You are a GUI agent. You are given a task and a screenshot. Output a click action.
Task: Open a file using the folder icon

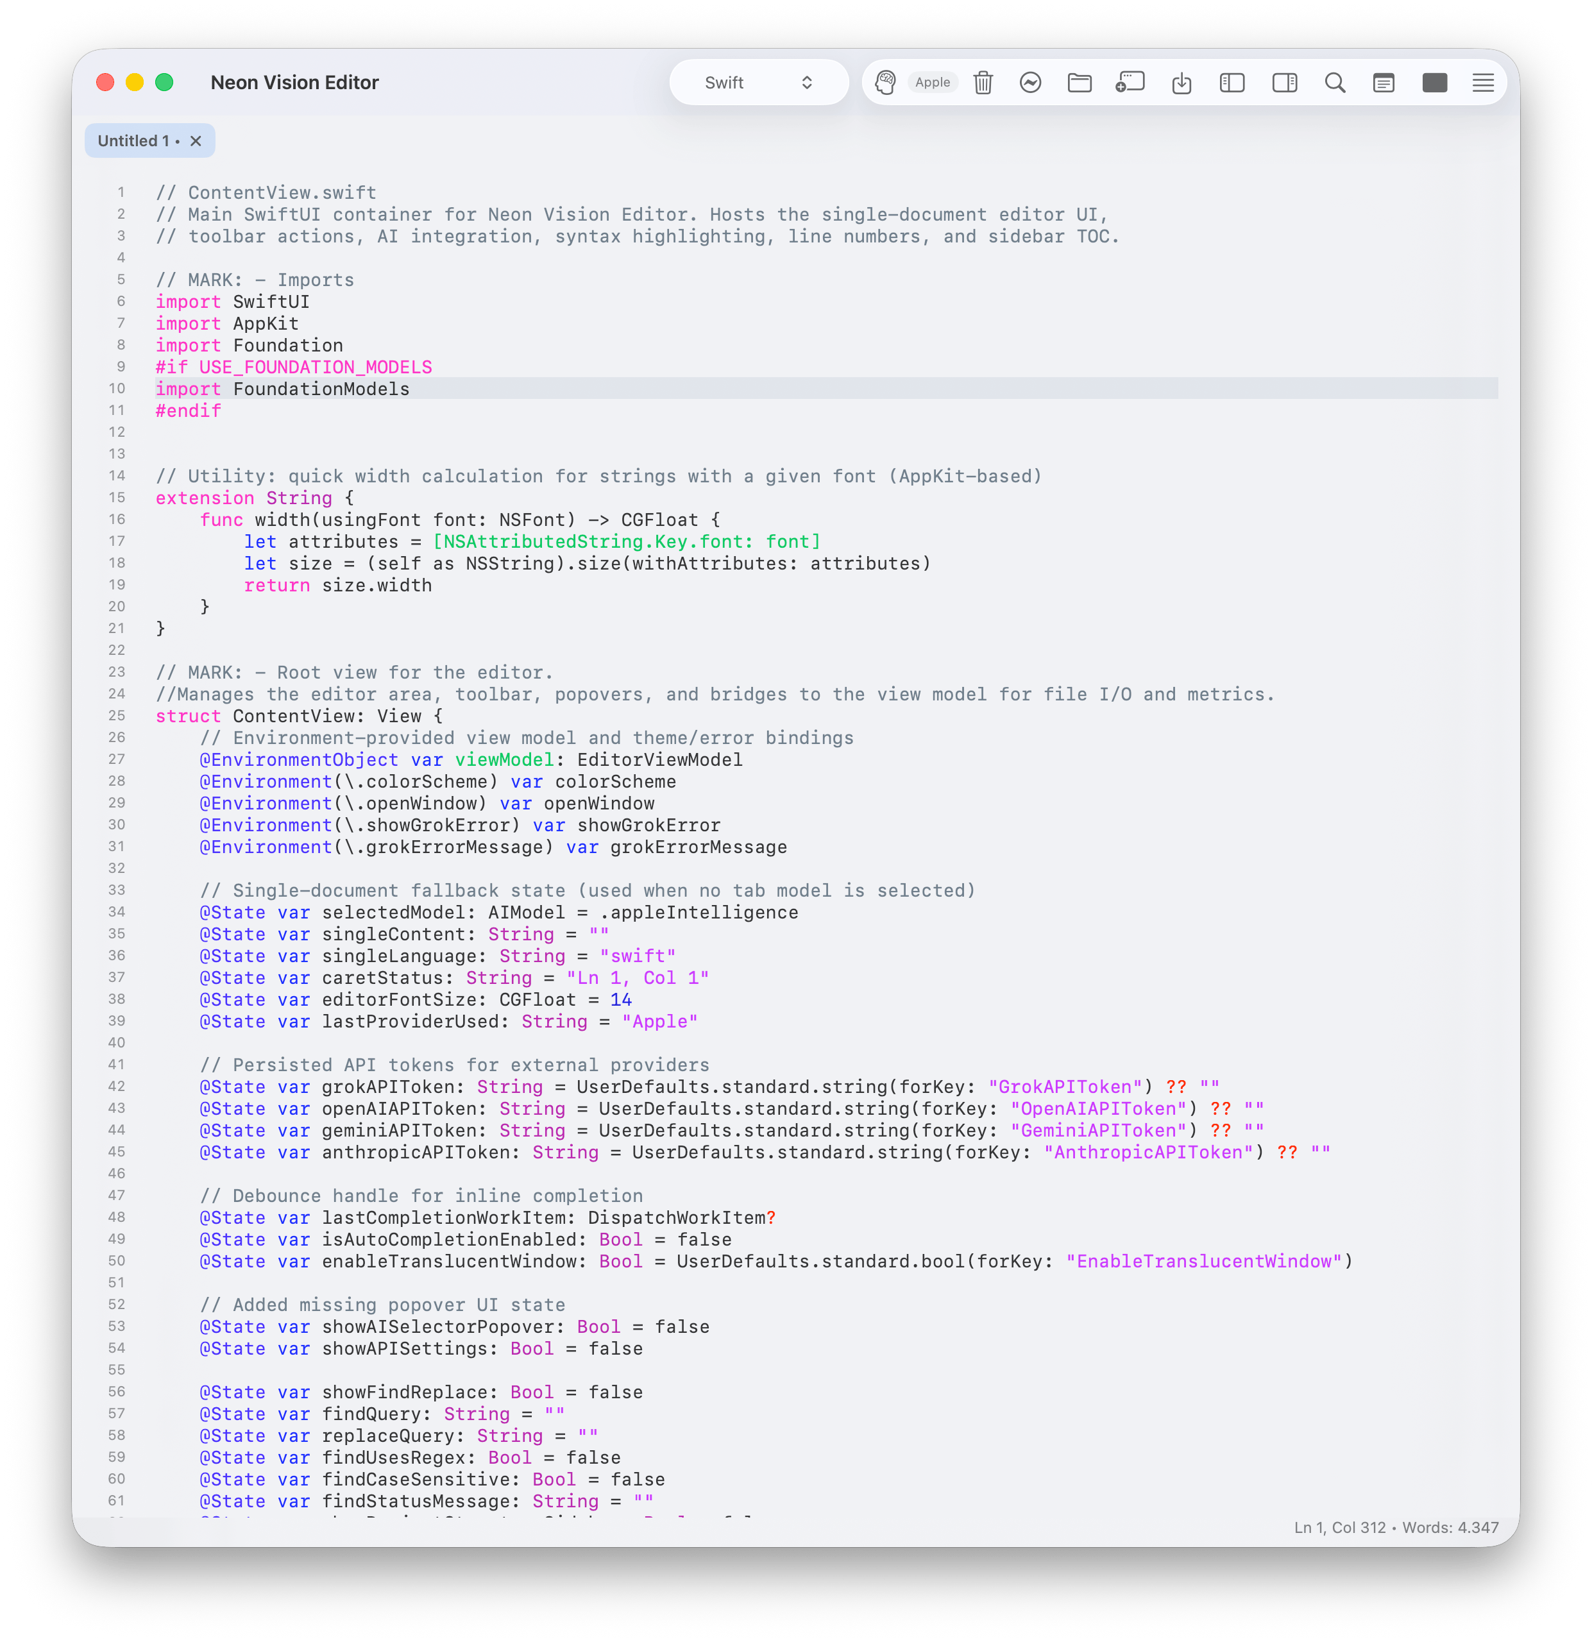point(1081,82)
